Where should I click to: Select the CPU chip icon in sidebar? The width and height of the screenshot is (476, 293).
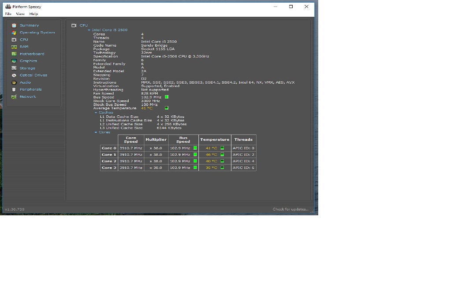pyautogui.click(x=14, y=40)
